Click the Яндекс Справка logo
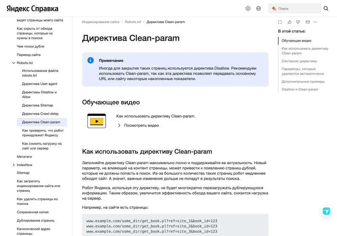 [x=32, y=8]
